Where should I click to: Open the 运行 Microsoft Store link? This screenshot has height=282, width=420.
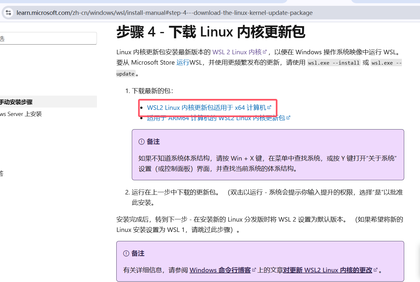point(183,62)
